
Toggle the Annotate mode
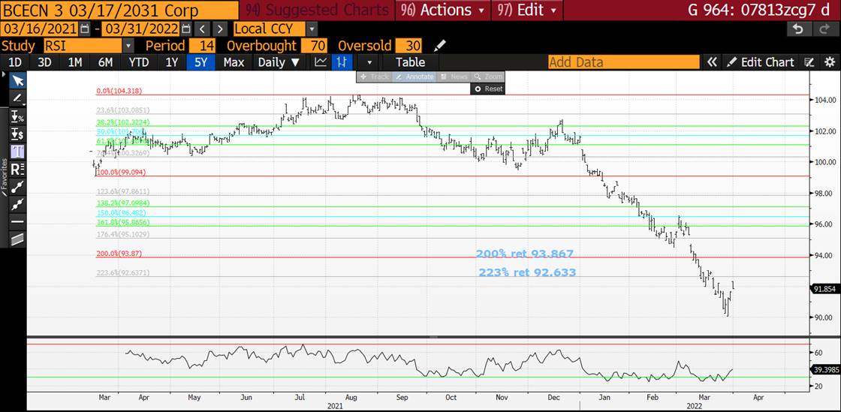[x=414, y=77]
